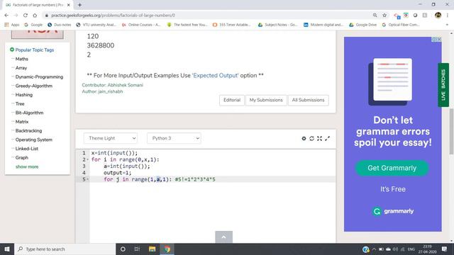Click the browser forward arrow

pos(16,16)
